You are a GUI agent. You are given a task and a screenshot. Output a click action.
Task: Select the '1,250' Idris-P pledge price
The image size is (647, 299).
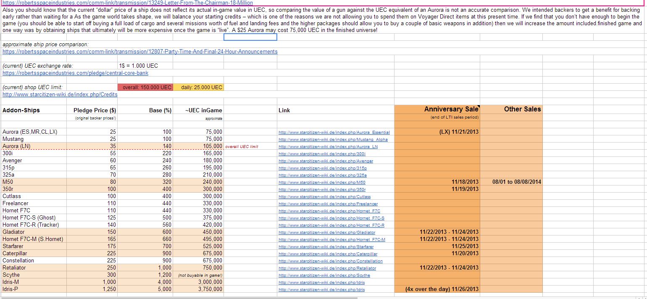110,289
